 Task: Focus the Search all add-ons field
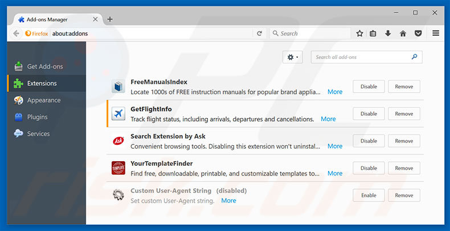(366, 57)
